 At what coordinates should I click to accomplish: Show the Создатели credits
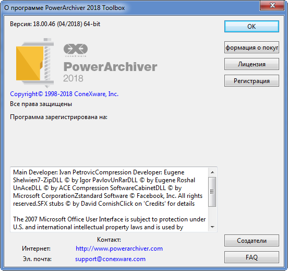[x=251, y=241]
